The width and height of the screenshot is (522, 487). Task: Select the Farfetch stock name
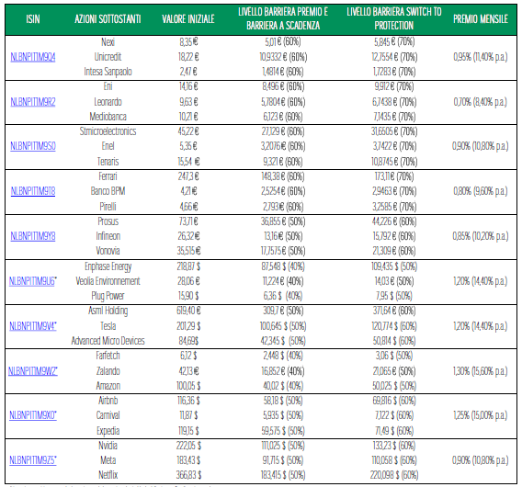click(108, 356)
